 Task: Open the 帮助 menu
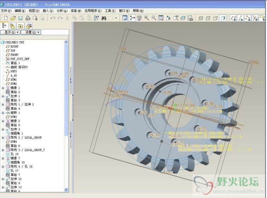click(x=138, y=11)
